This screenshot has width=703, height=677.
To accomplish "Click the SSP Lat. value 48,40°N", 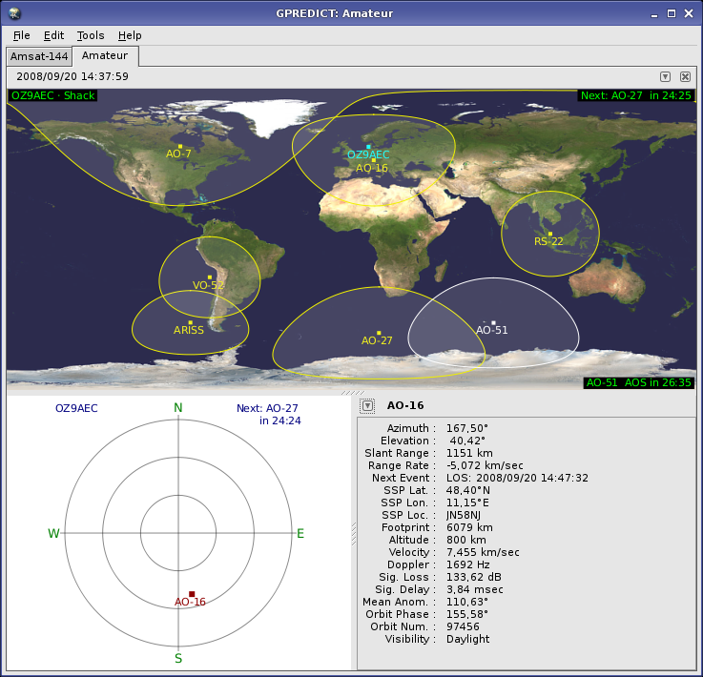I will (468, 490).
